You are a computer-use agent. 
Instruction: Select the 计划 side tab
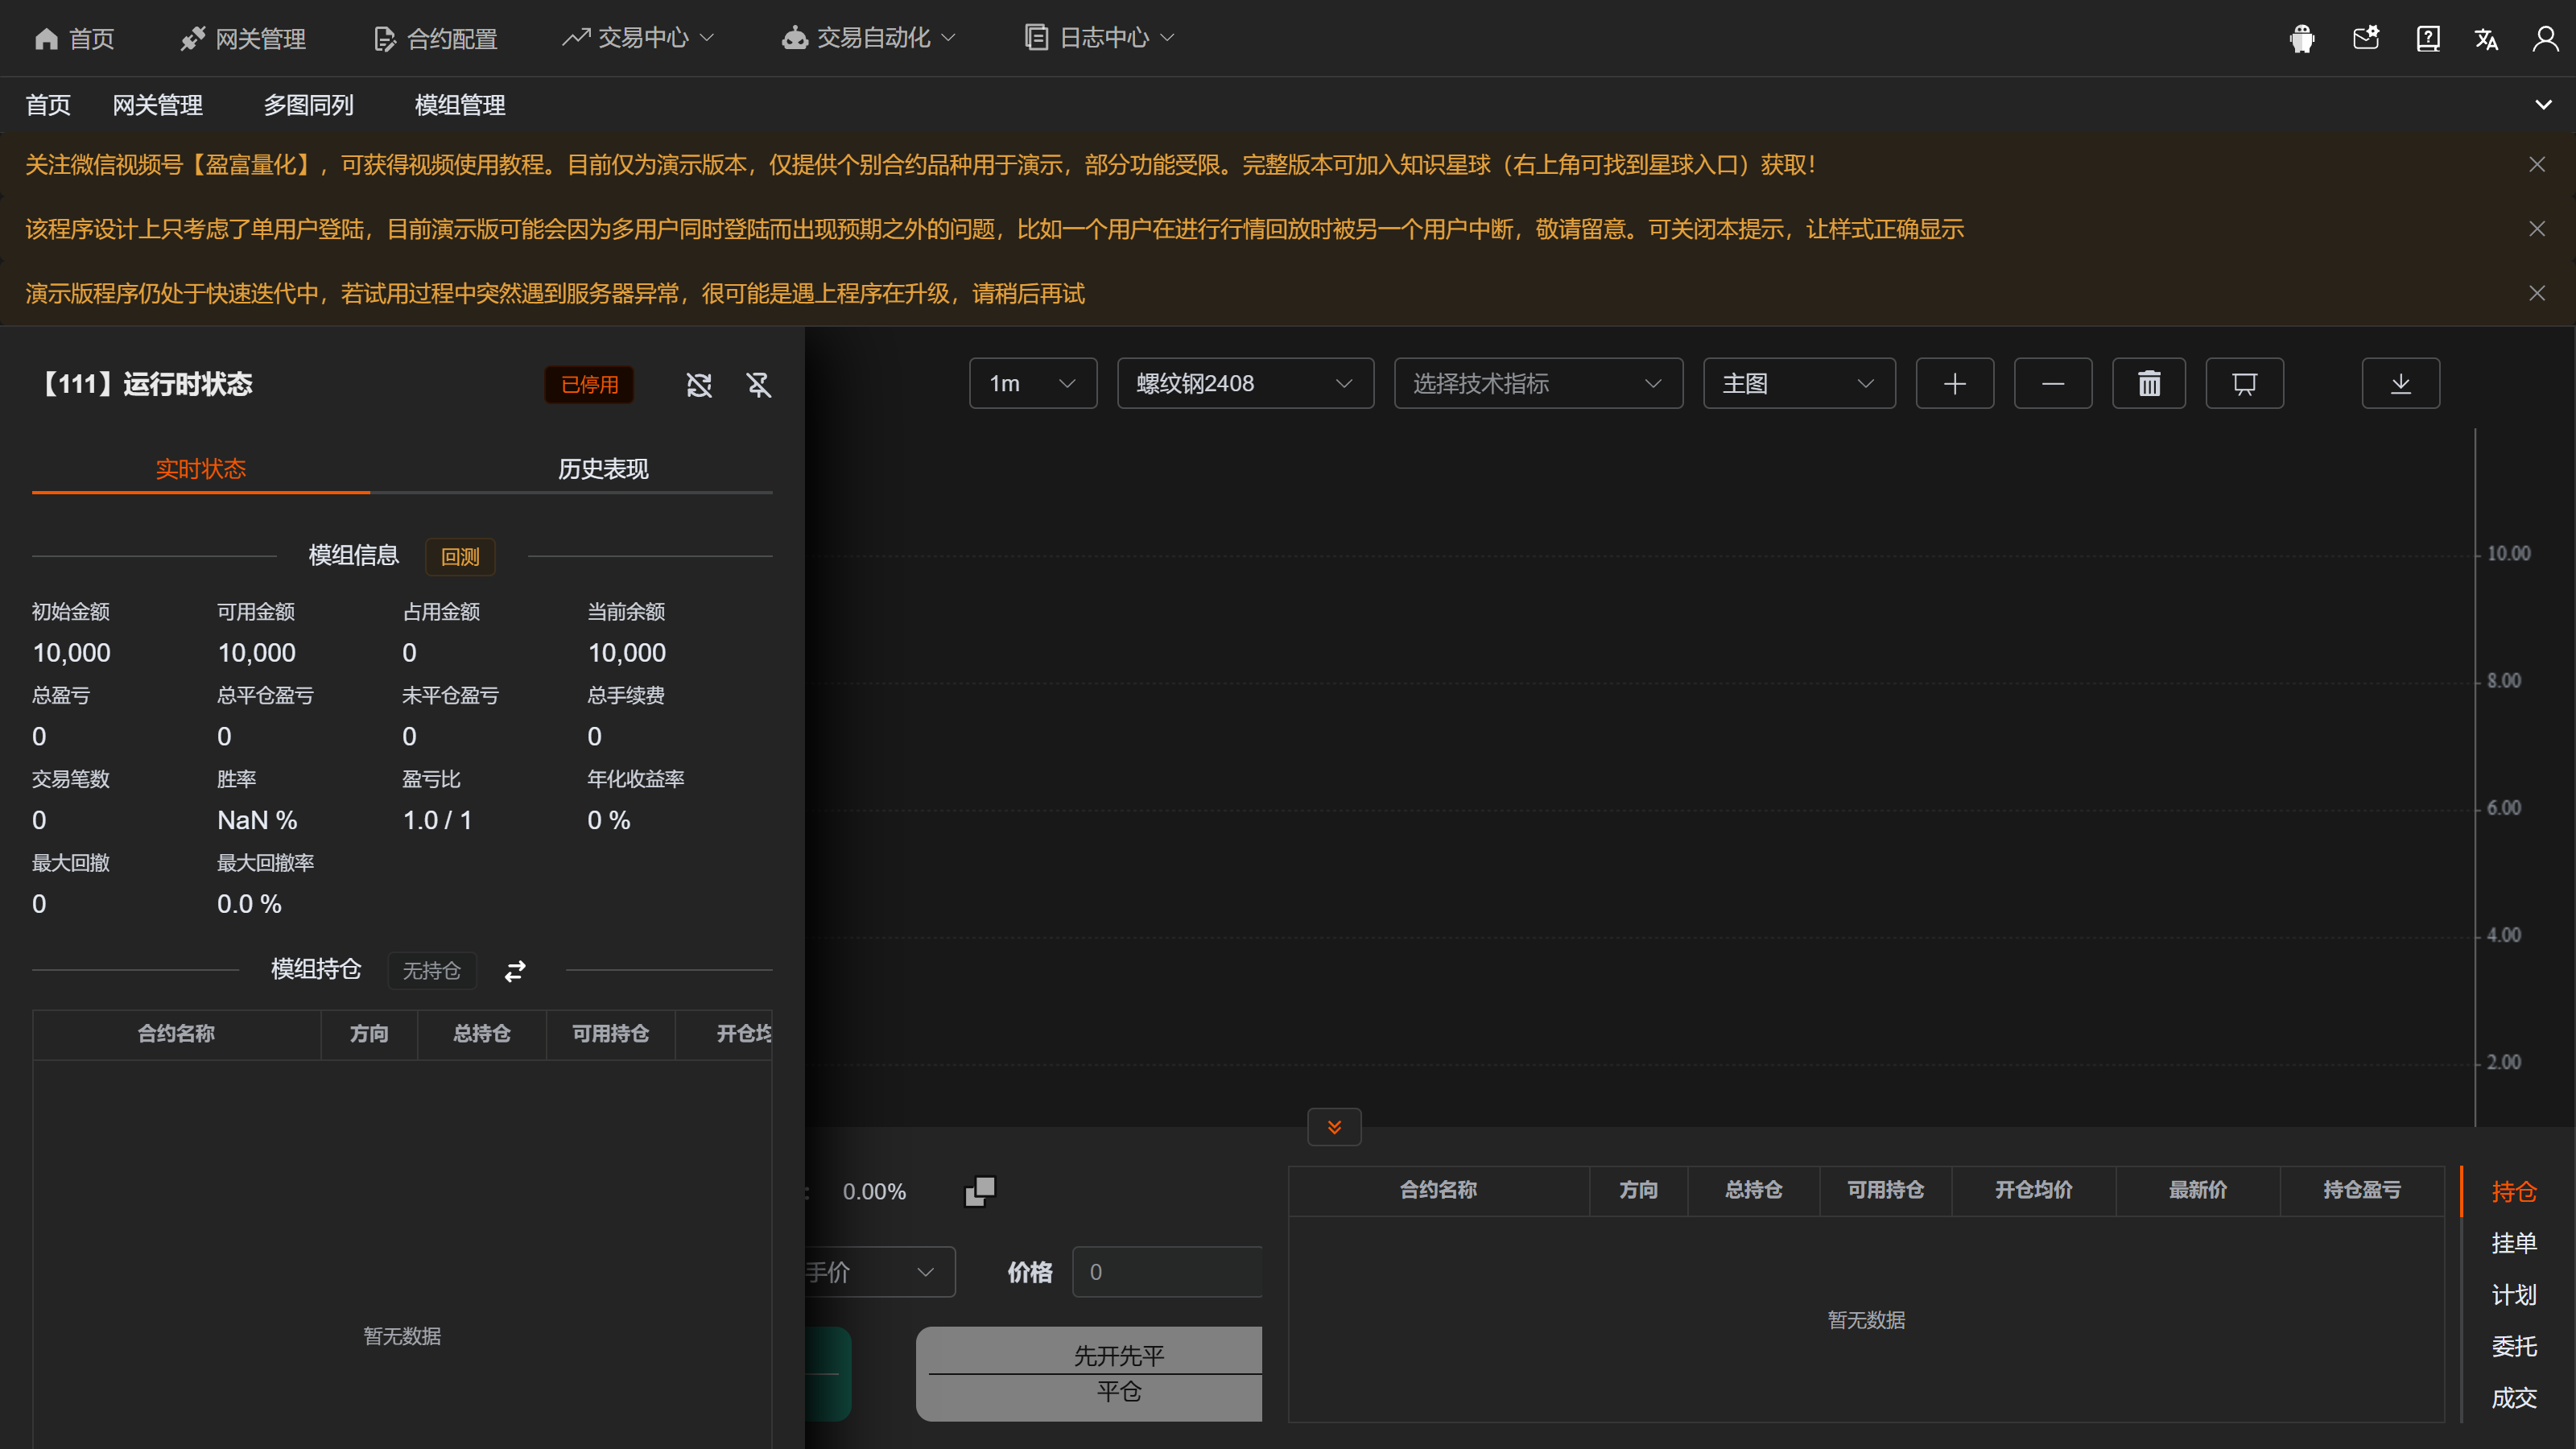[2514, 1295]
